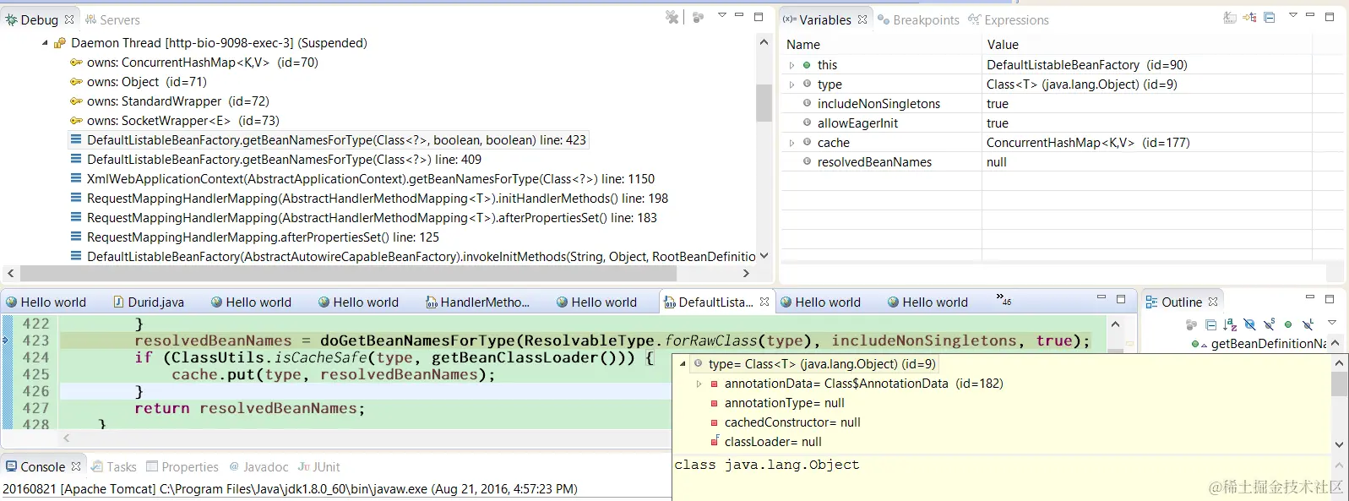
Task: Click the DefaultListableBeanFactory (id=90) value cell
Action: point(1086,65)
